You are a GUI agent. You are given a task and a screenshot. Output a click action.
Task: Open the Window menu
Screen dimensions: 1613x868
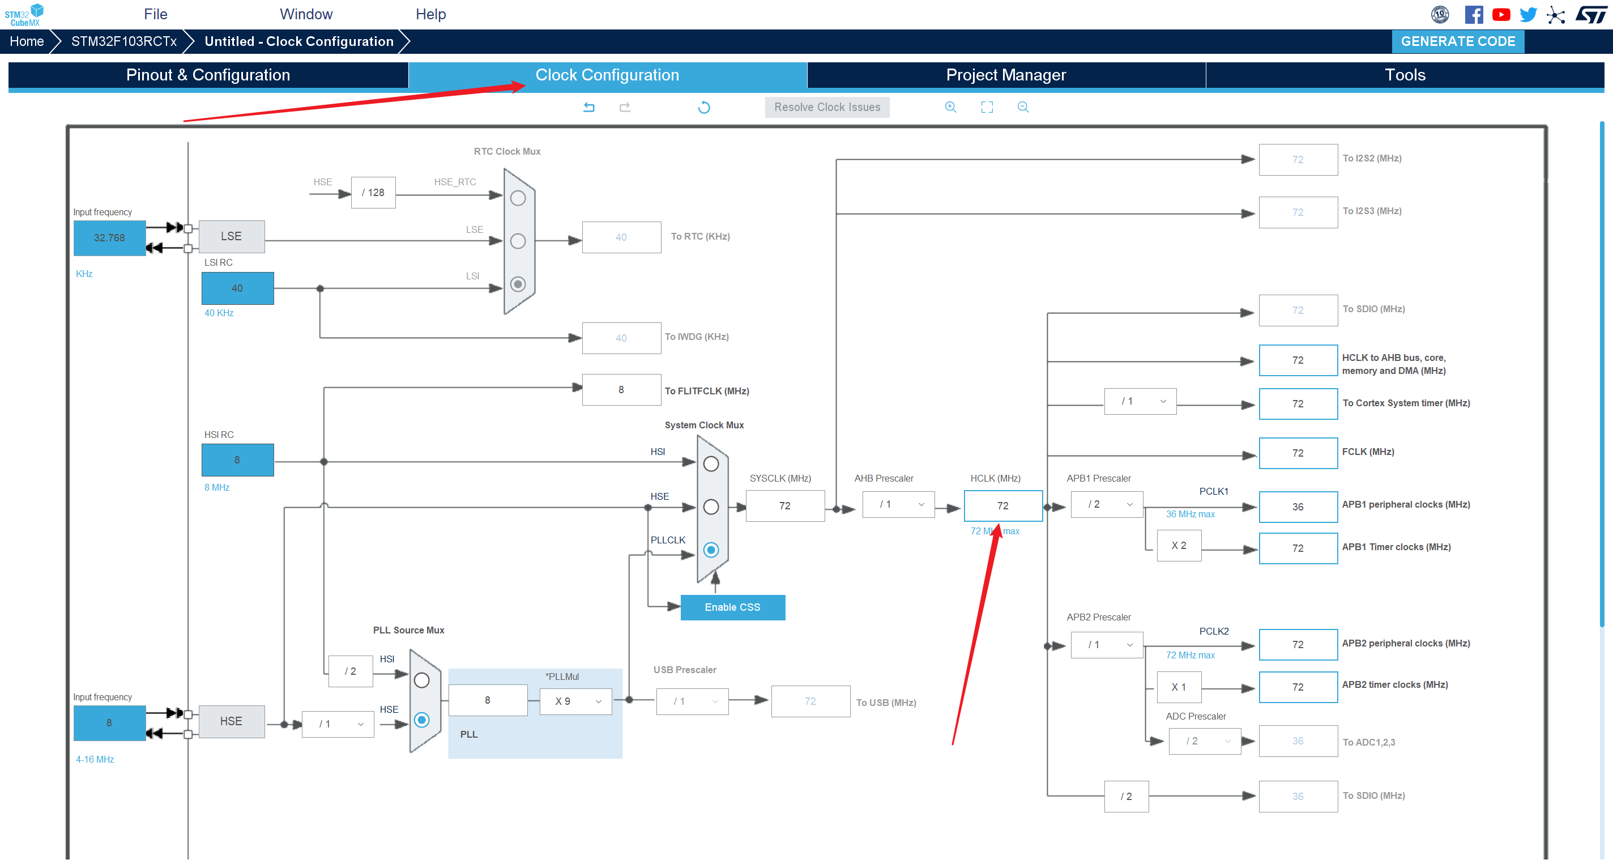[306, 14]
